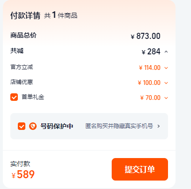191x189 pixels.
Task: Uncheck the 首单礼金 checkbox
Action: 14,97
